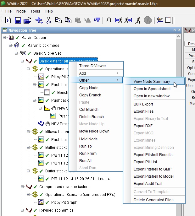The height and width of the screenshot is (216, 195).
Task: Choose Copy Node in the context menu
Action: pyautogui.click(x=96, y=88)
